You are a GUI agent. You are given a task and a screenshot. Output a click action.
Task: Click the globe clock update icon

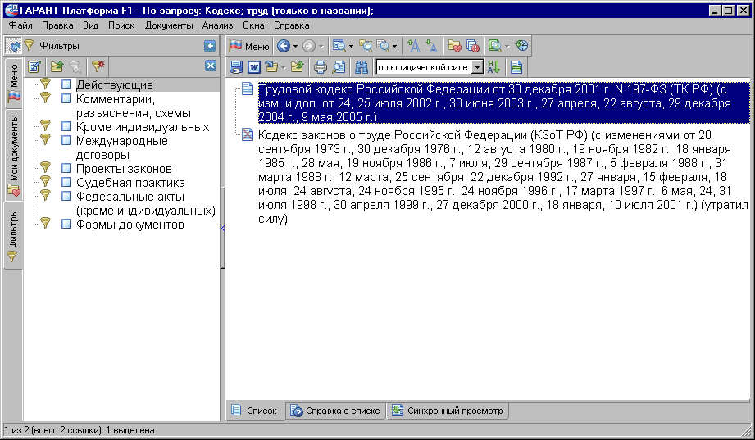(521, 46)
